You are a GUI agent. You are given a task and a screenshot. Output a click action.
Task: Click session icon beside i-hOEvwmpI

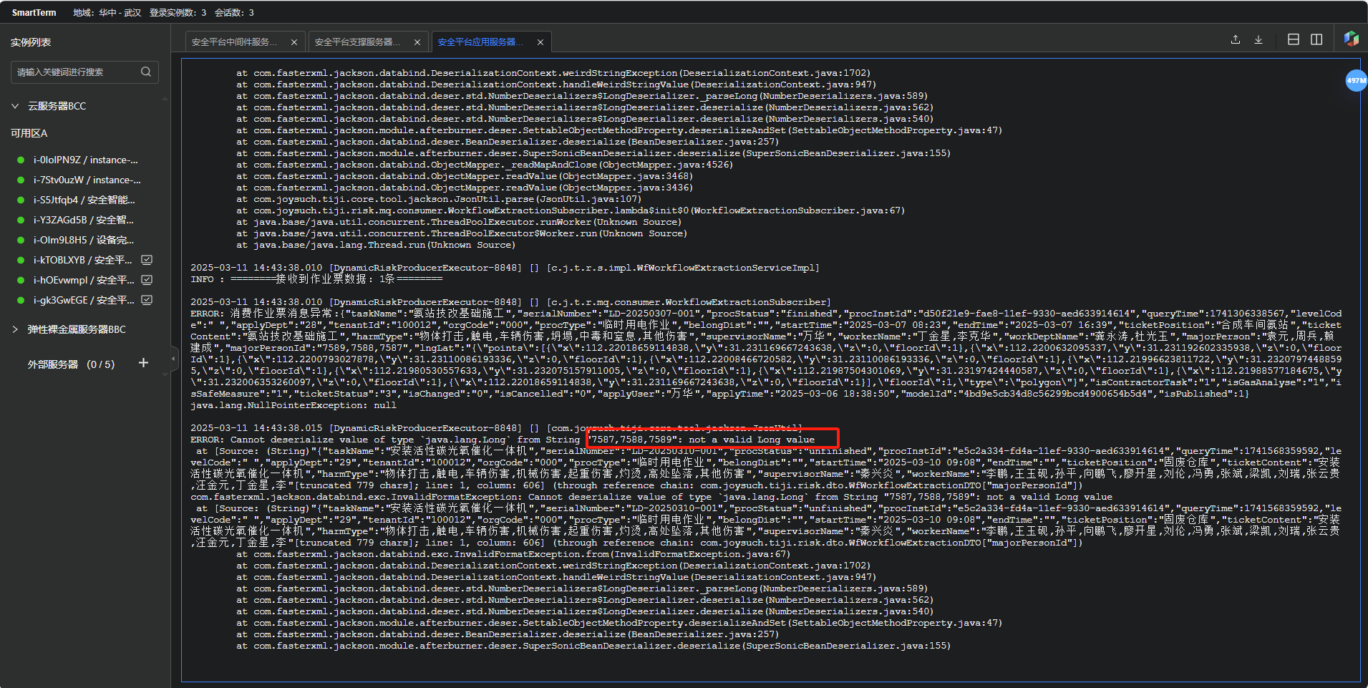pyautogui.click(x=147, y=280)
